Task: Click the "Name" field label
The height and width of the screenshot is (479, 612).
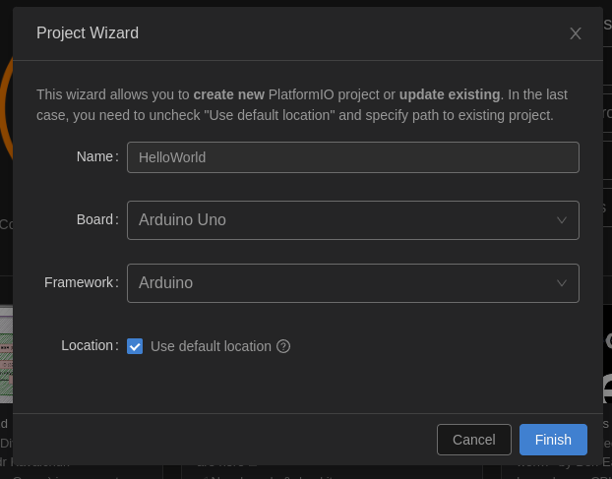Action: pyautogui.click(x=94, y=156)
